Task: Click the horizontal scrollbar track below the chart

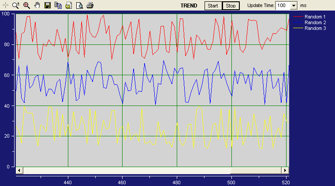Action: tap(256, 170)
